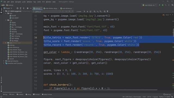The image size is (174, 98).
Task: Open the Structure side panel tab
Action: (1, 80)
